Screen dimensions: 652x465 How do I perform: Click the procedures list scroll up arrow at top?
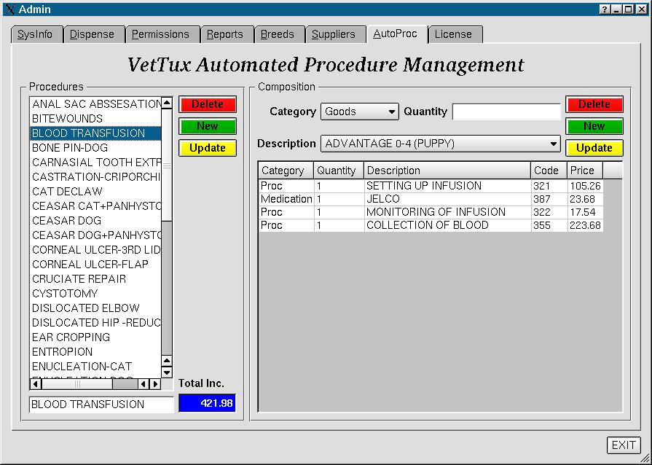(167, 102)
